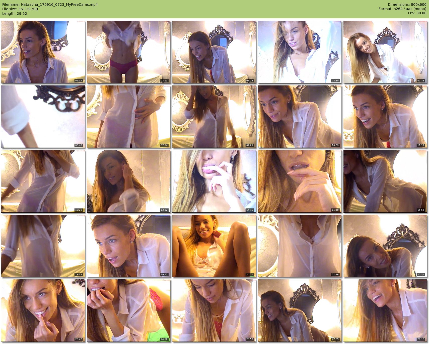View the thumbnail labeled 10:09
429x344 pixels.
click(x=300, y=117)
